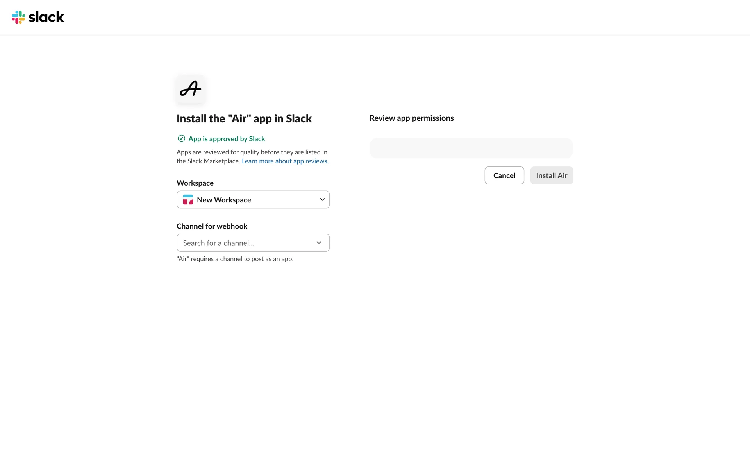Click the Slack logo icon
The height and width of the screenshot is (469, 750).
point(18,17)
